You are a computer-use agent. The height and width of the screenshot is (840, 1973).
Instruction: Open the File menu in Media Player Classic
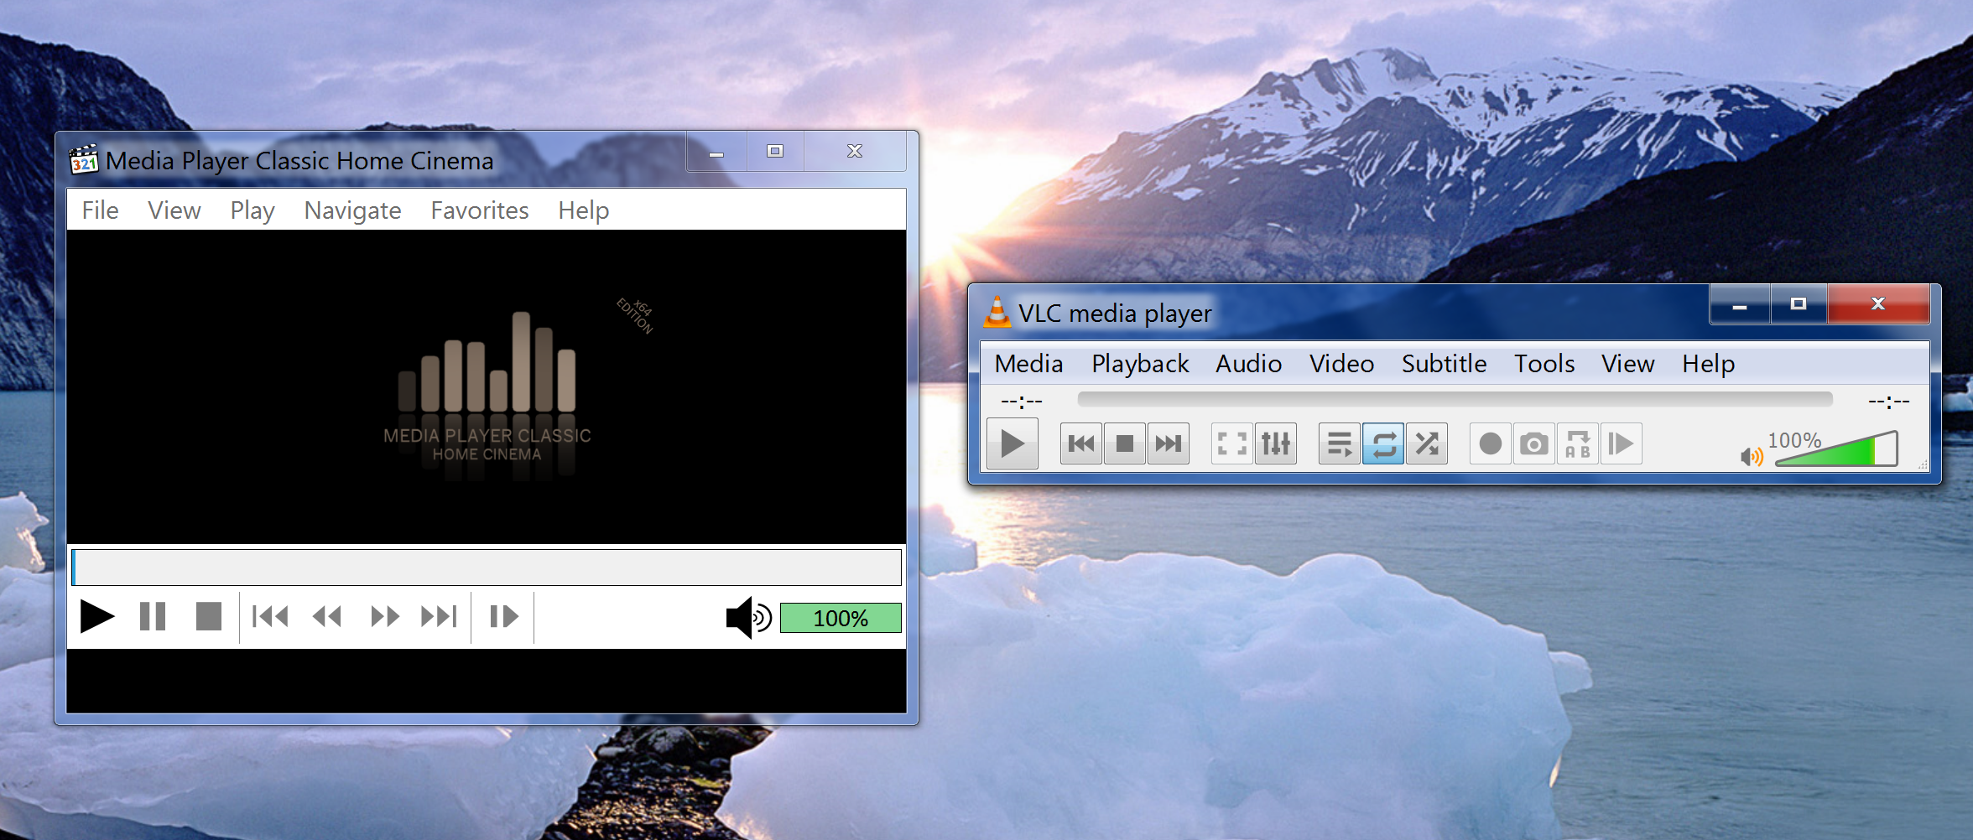pos(100,210)
